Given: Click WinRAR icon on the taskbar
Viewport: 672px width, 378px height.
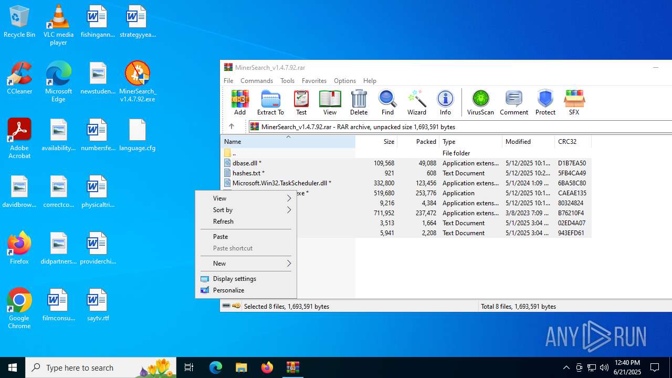Looking at the screenshot, I should click(x=293, y=367).
